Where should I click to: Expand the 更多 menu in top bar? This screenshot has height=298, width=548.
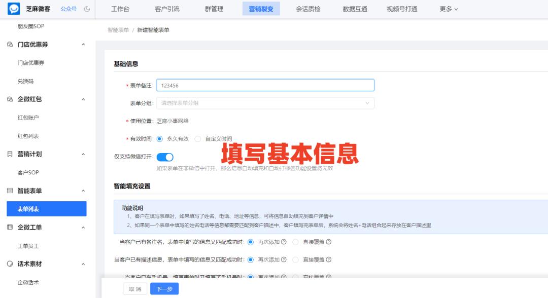coord(449,9)
